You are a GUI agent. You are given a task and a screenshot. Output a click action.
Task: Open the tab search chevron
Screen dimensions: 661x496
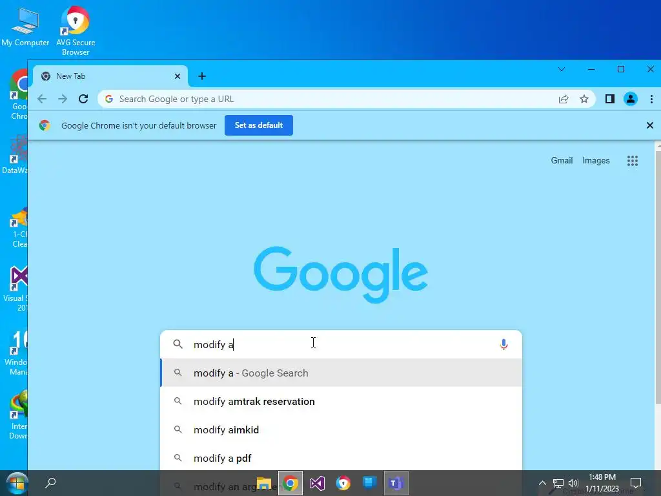coord(562,69)
